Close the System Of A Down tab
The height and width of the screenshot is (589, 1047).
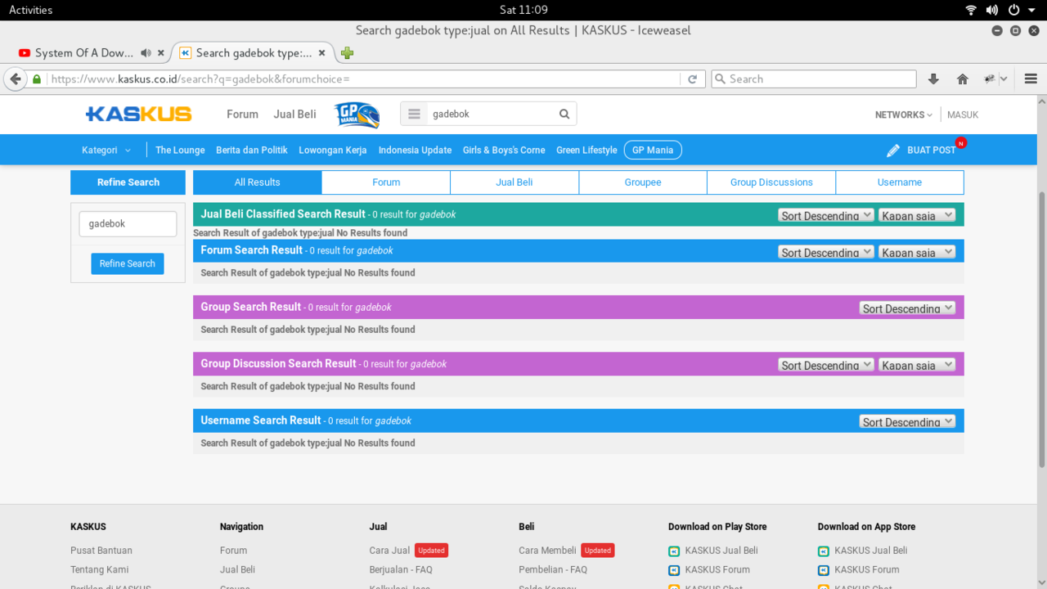(161, 53)
